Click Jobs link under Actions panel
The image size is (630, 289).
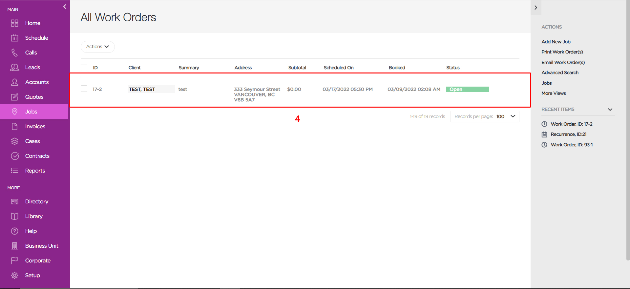pyautogui.click(x=546, y=83)
